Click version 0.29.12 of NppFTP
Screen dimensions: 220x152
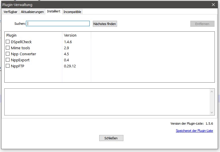click(x=70, y=66)
